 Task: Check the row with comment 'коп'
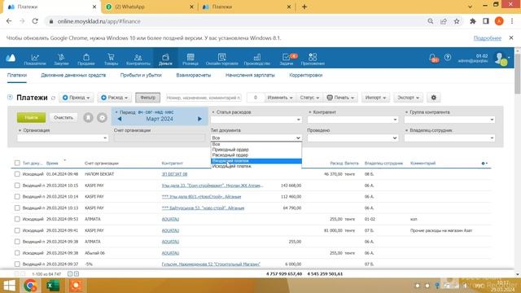click(17, 219)
